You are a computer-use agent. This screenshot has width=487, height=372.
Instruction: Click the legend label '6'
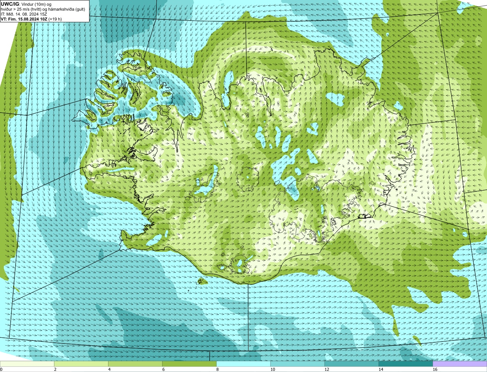coord(163,369)
